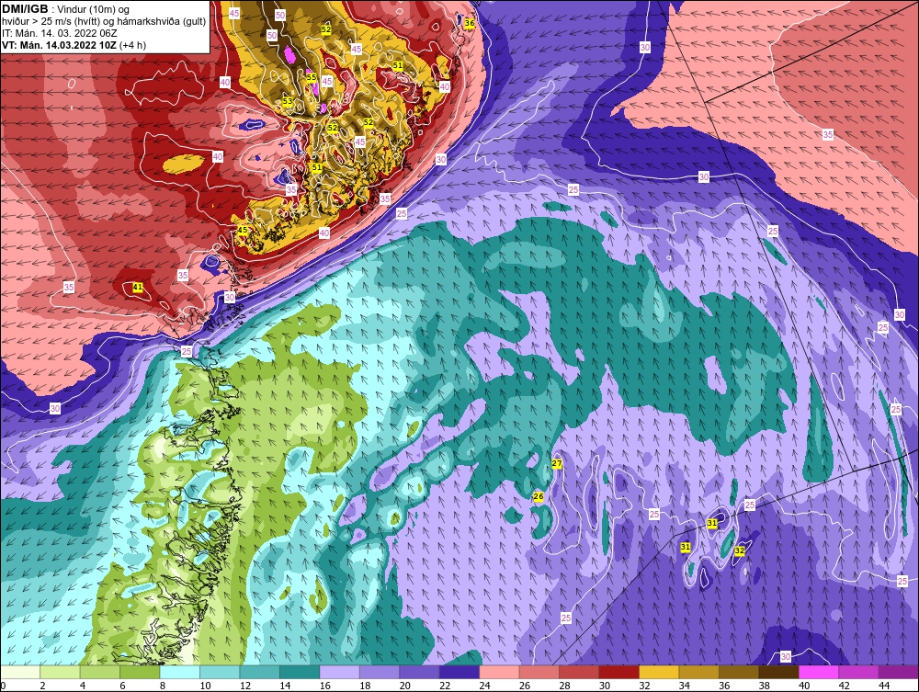
Task: Click the legend tick label 34
Action: (684, 686)
